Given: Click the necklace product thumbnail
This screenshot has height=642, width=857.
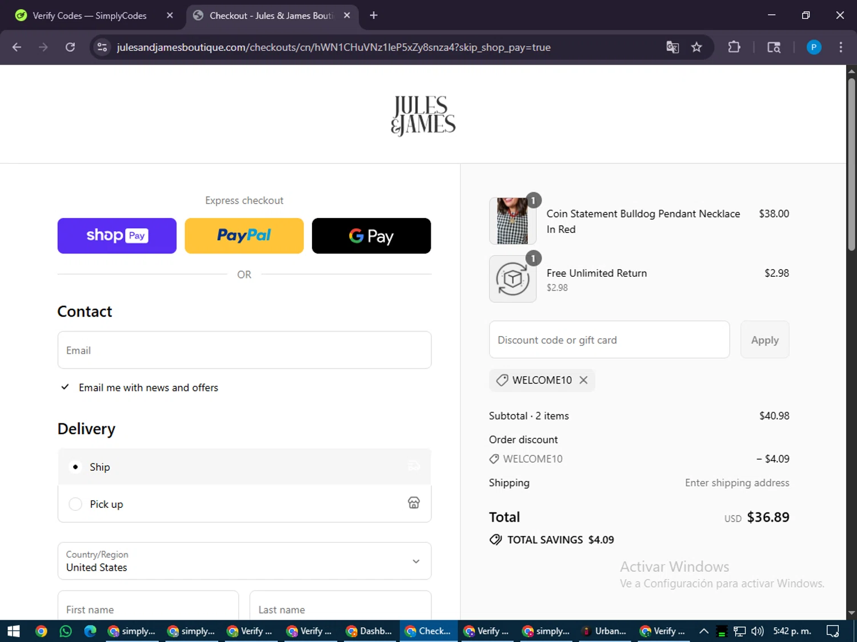Looking at the screenshot, I should [512, 221].
